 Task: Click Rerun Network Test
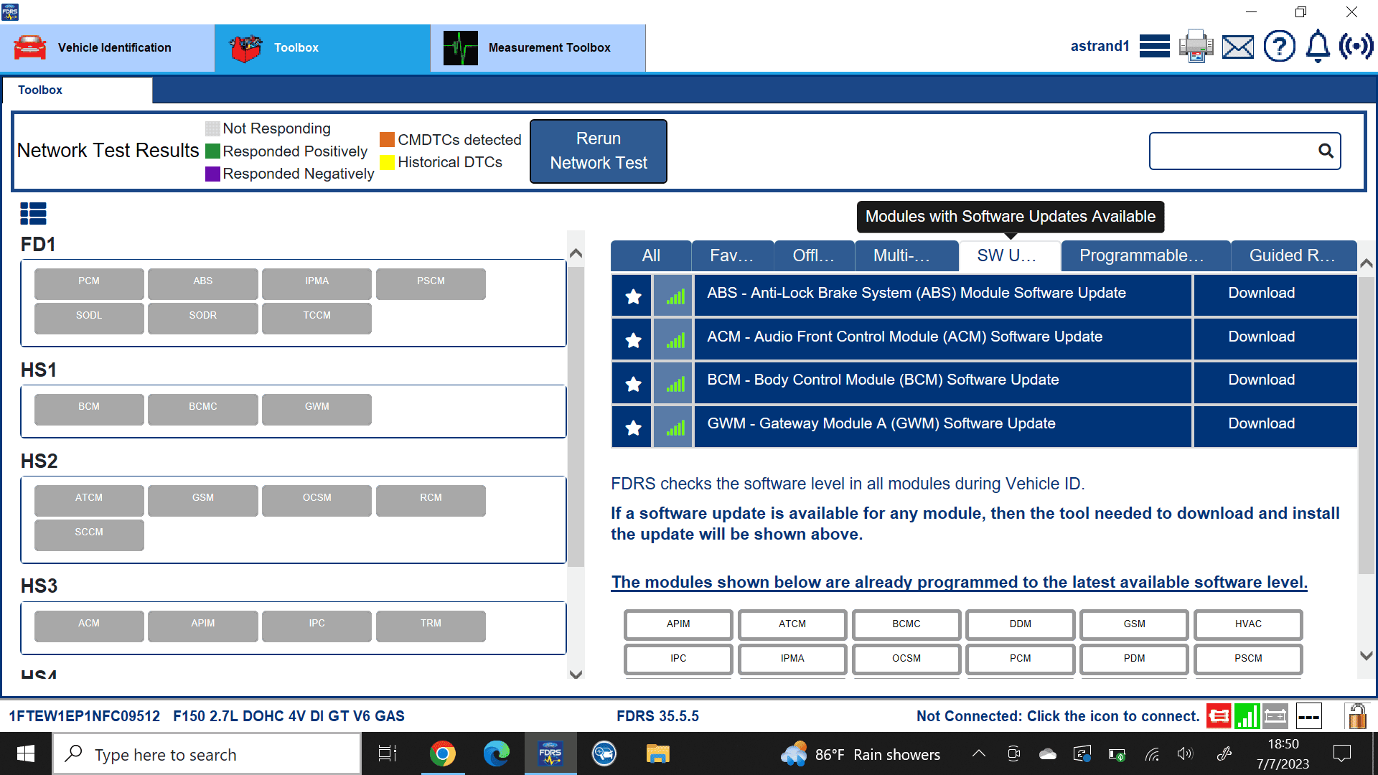pos(598,151)
